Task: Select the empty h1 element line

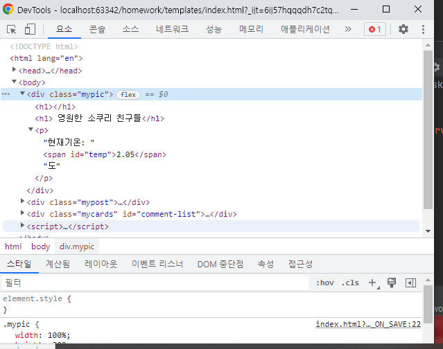Action: click(x=55, y=107)
